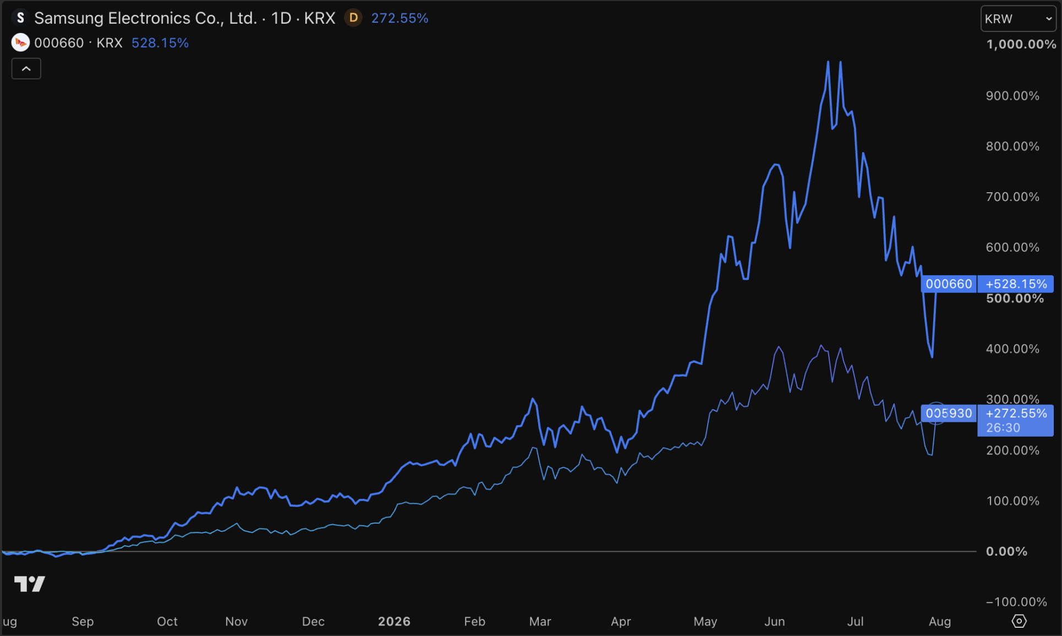Click the 005930 price scale label
Image resolution: width=1062 pixels, height=636 pixels.
point(949,414)
